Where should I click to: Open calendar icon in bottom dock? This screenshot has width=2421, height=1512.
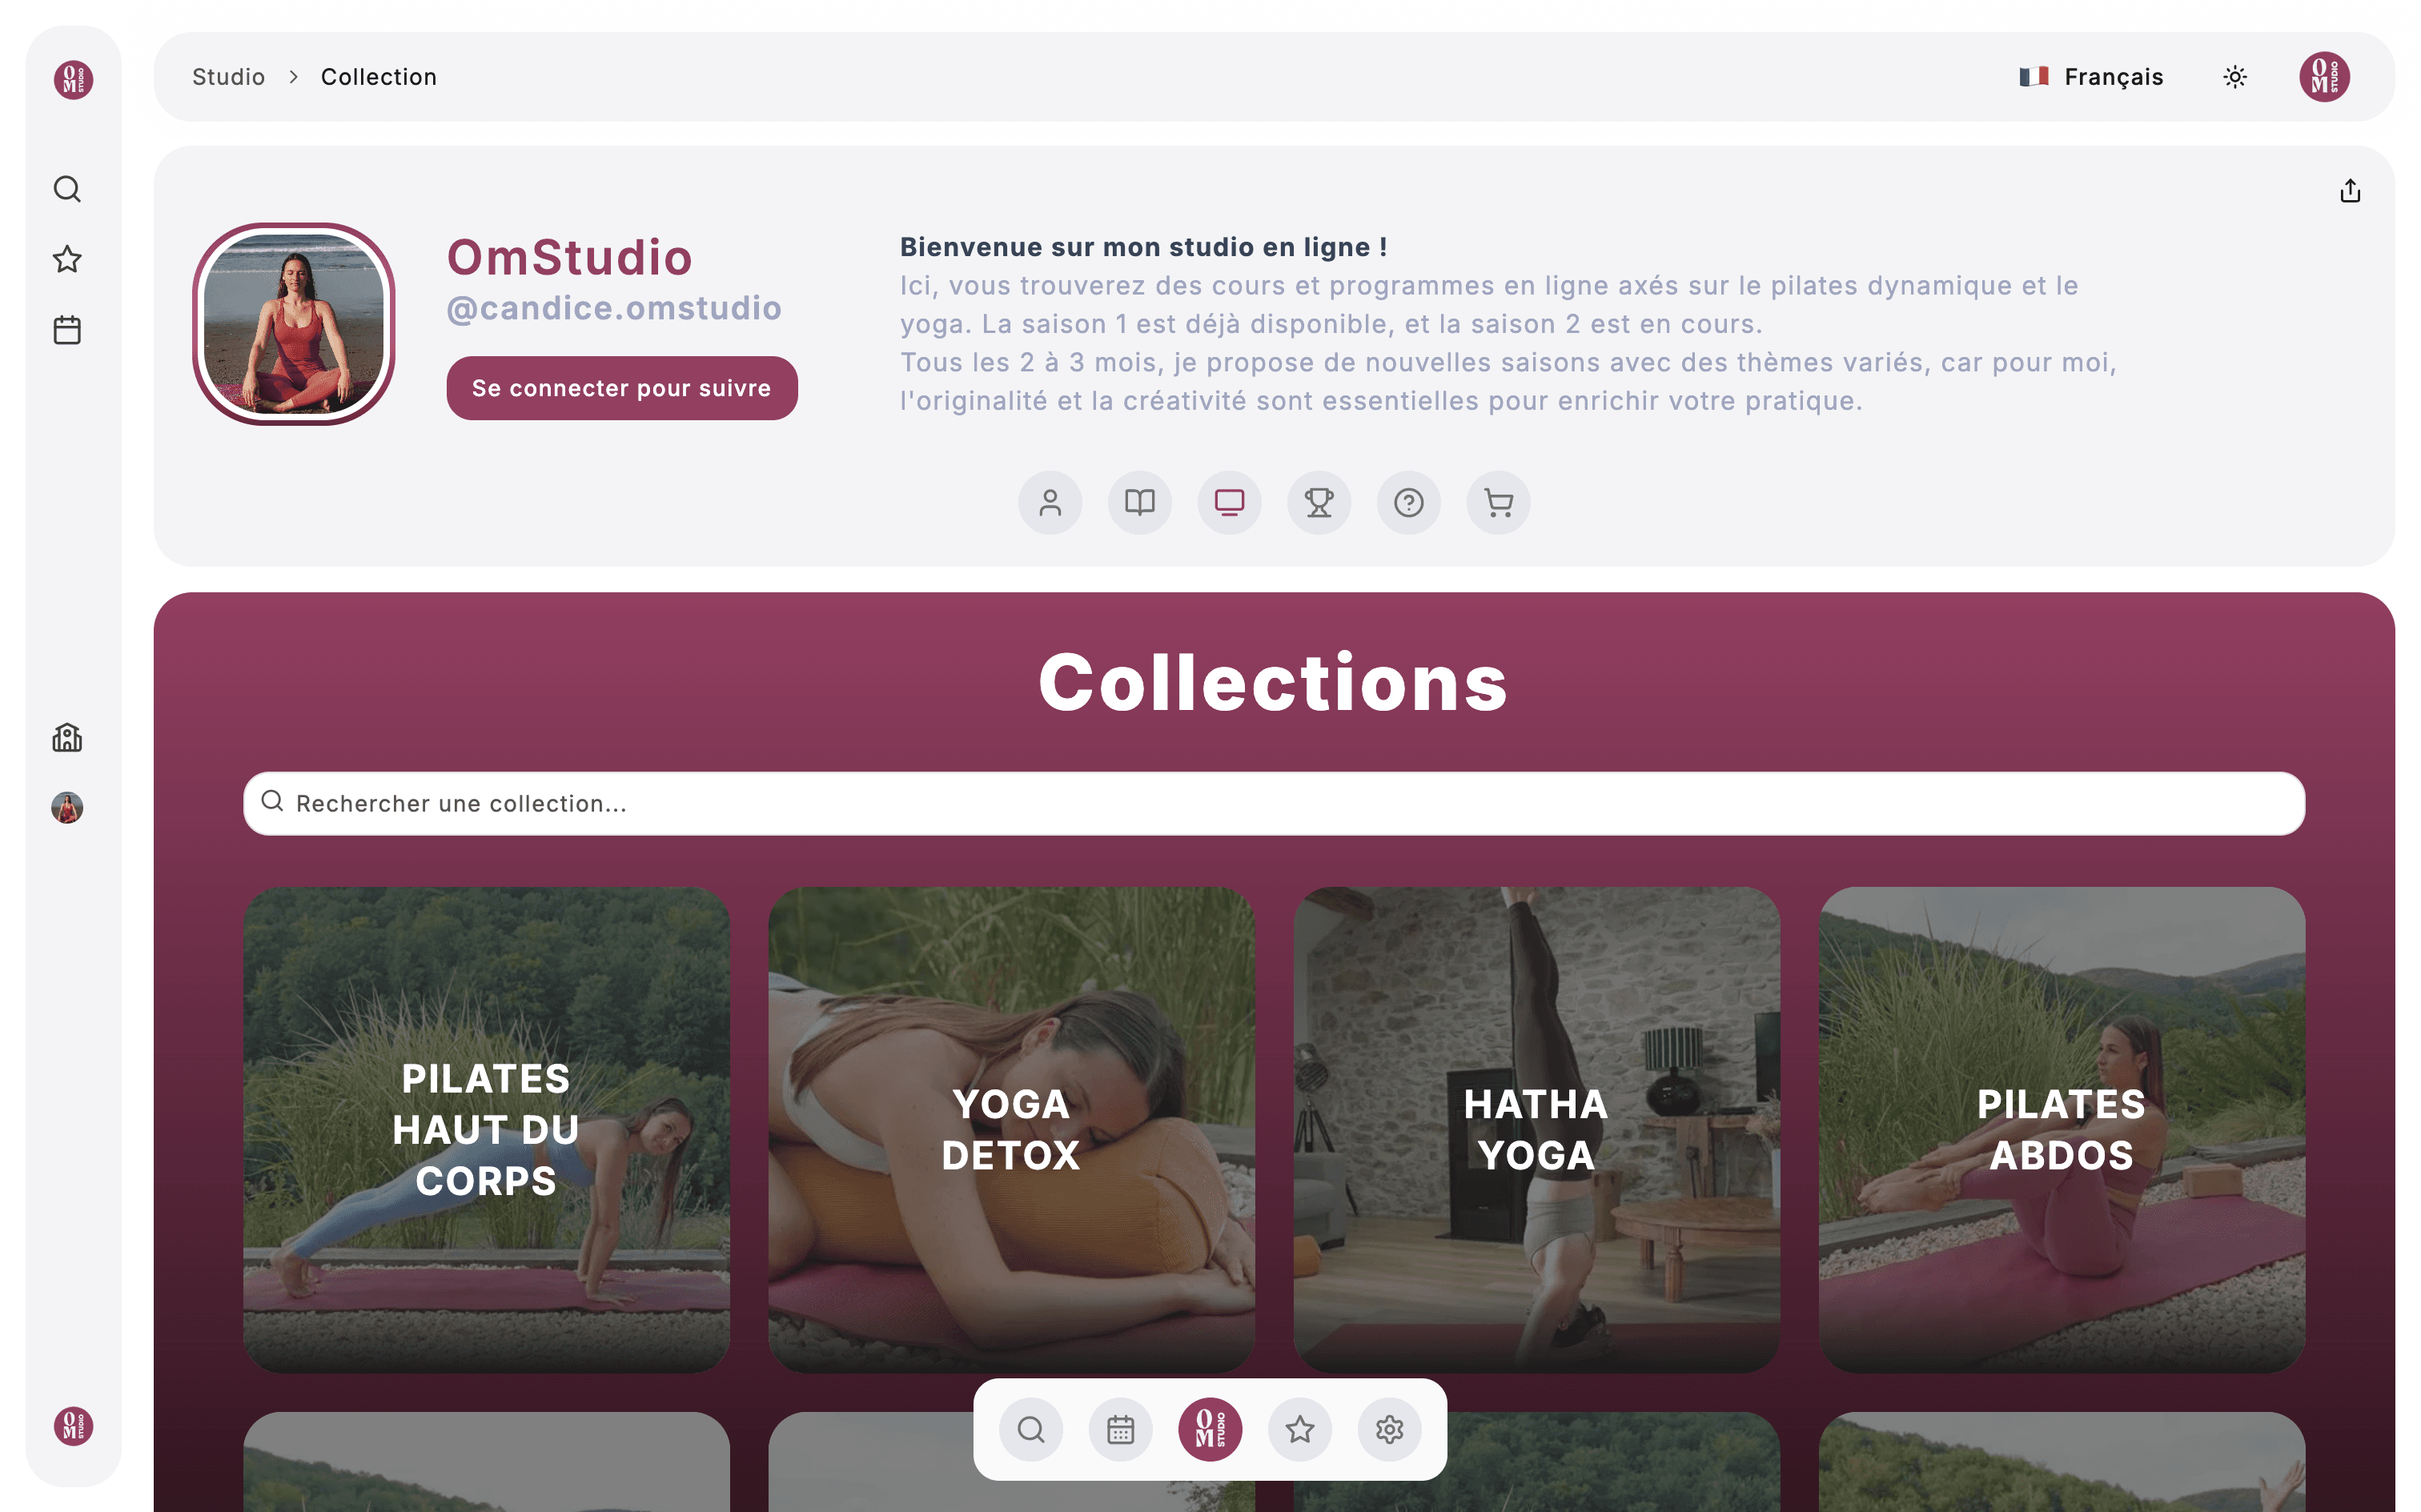coord(1121,1430)
